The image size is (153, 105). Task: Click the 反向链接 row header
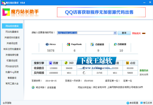pos(39,73)
